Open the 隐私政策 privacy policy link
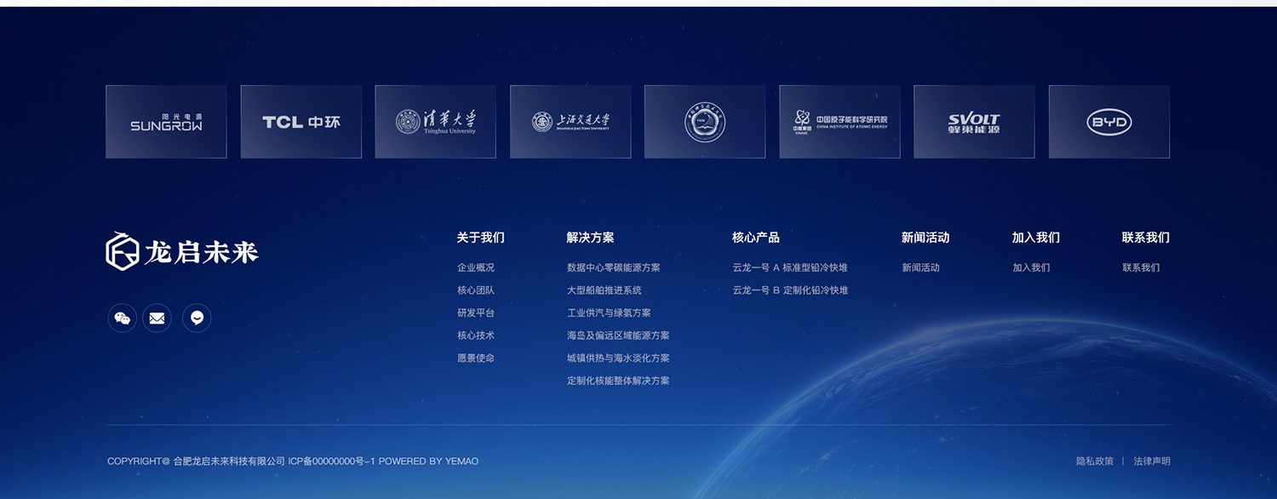This screenshot has height=499, width=1277. tap(1095, 462)
